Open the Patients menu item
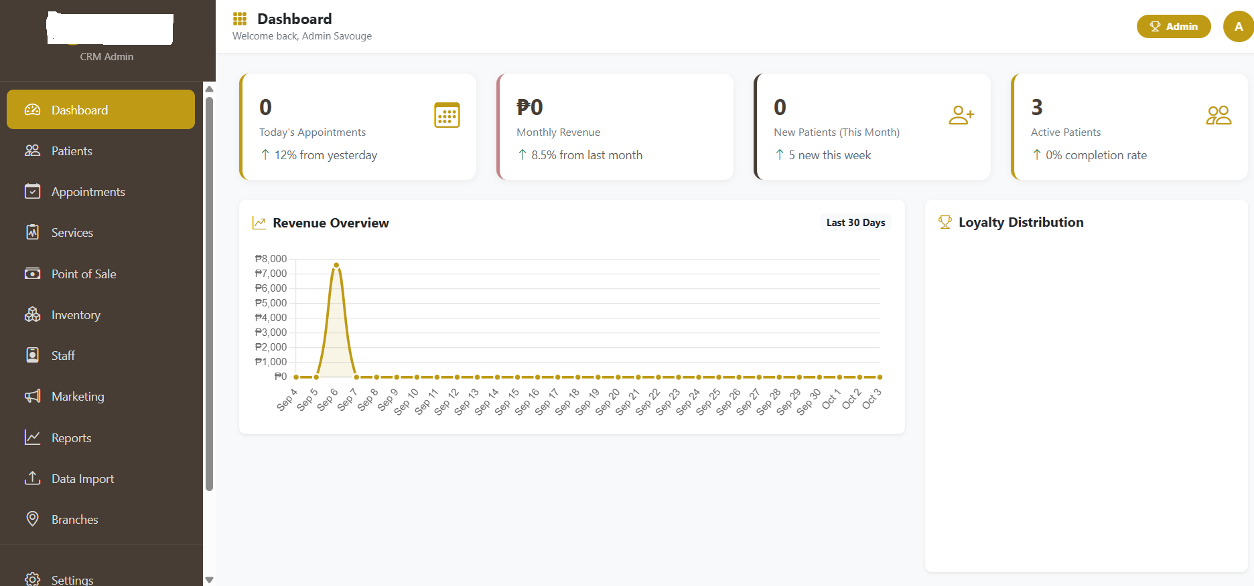This screenshot has width=1254, height=586. [x=100, y=151]
